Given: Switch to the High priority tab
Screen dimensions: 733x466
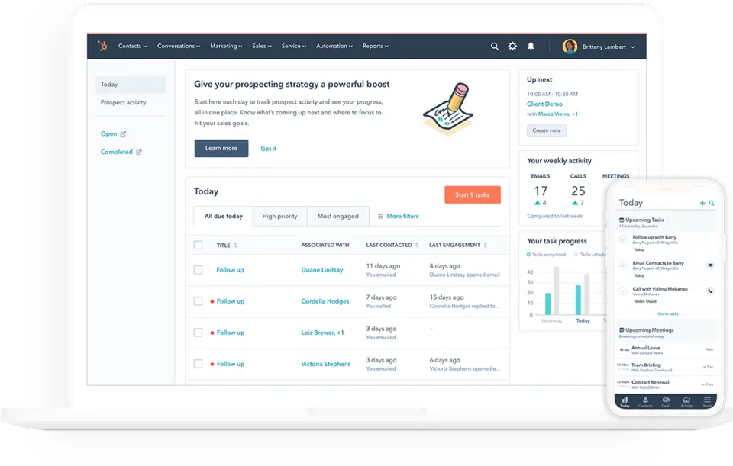Looking at the screenshot, I should click(x=279, y=216).
